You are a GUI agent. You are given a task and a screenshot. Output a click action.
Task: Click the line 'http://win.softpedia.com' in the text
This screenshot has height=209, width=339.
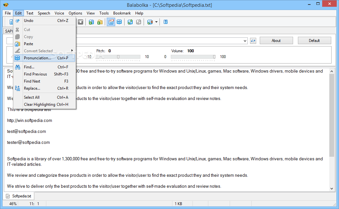click(x=30, y=120)
